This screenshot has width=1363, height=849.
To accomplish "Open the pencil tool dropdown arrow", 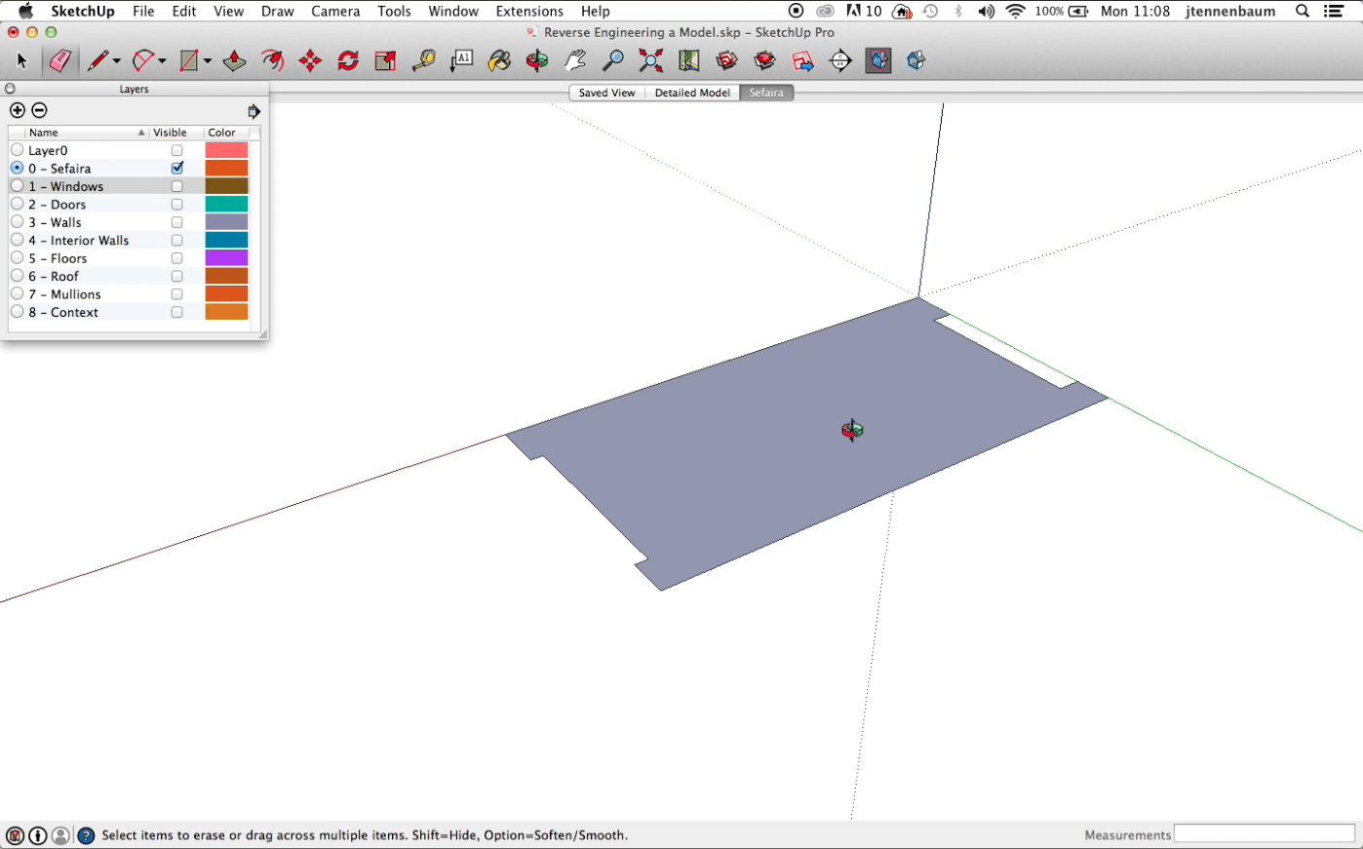I will [117, 61].
